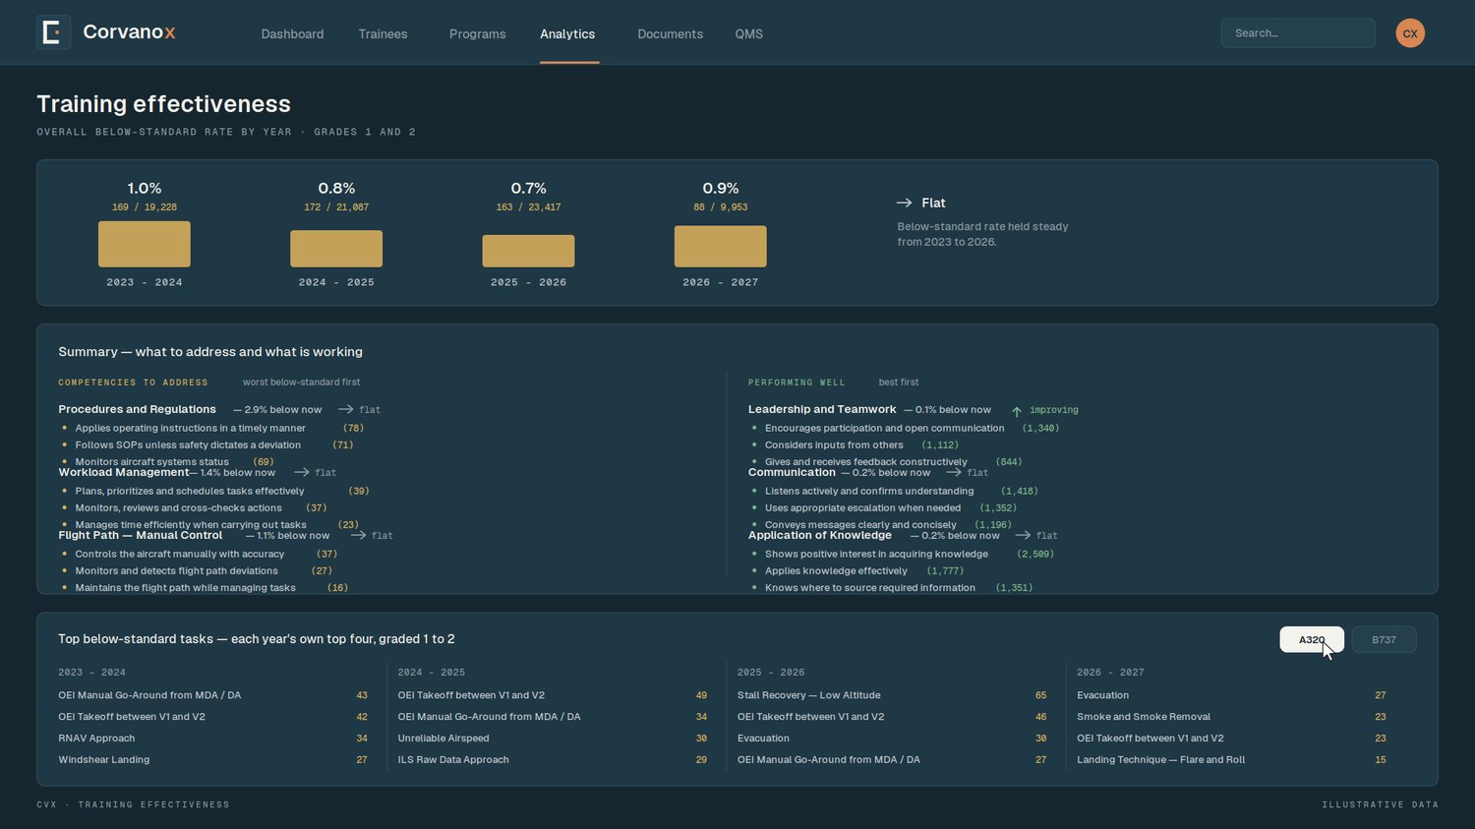The image size is (1475, 829).
Task: Click Stall Recovery — Low Altitude row
Action: click(892, 695)
